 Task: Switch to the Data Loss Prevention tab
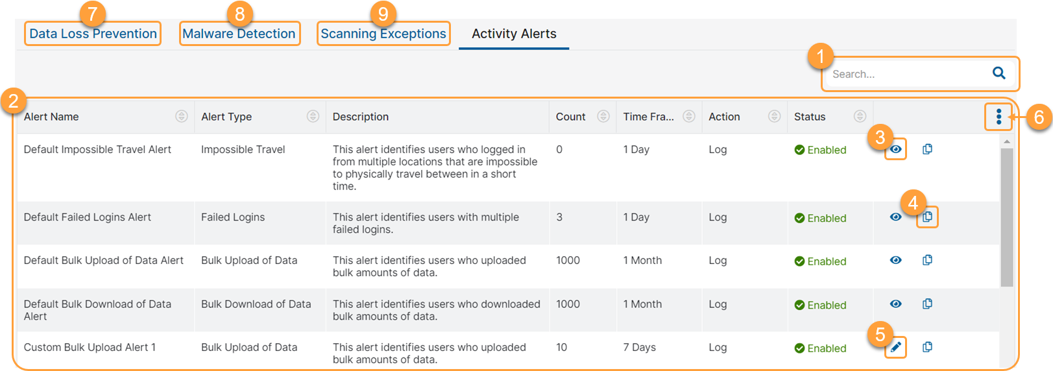93,34
